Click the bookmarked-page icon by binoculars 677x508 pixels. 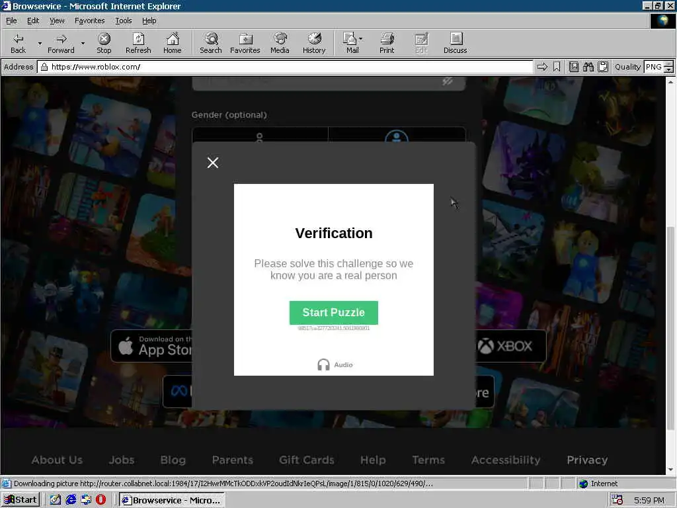tap(574, 67)
